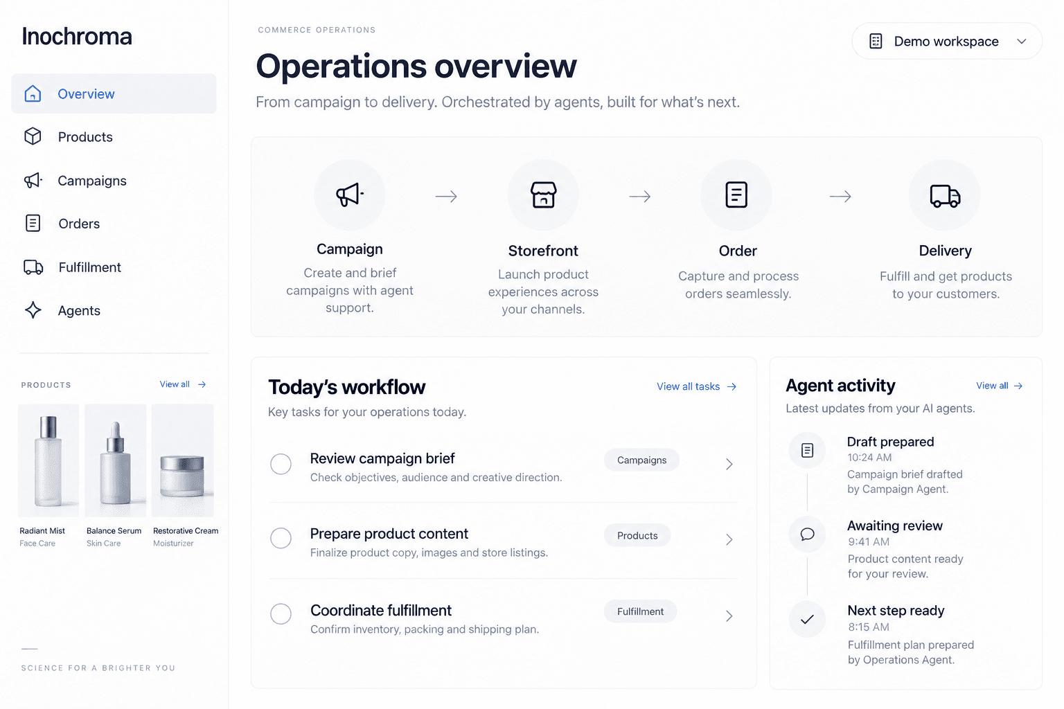Click the Inochroma logo
Viewport: 1064px width, 709px height.
coord(77,37)
